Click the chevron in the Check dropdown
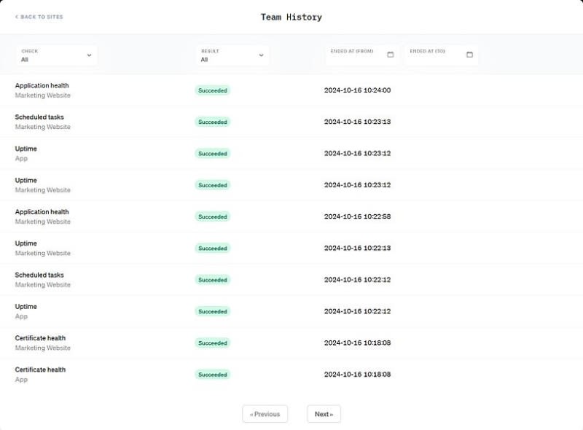Image resolution: width=583 pixels, height=430 pixels. click(89, 55)
